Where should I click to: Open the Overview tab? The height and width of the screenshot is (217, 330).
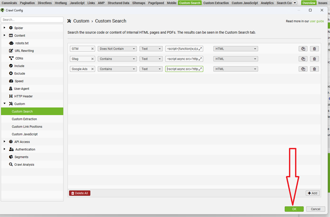pos(309,3)
